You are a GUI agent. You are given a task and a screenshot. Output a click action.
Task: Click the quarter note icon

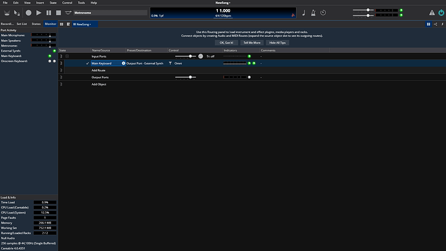pos(304,13)
